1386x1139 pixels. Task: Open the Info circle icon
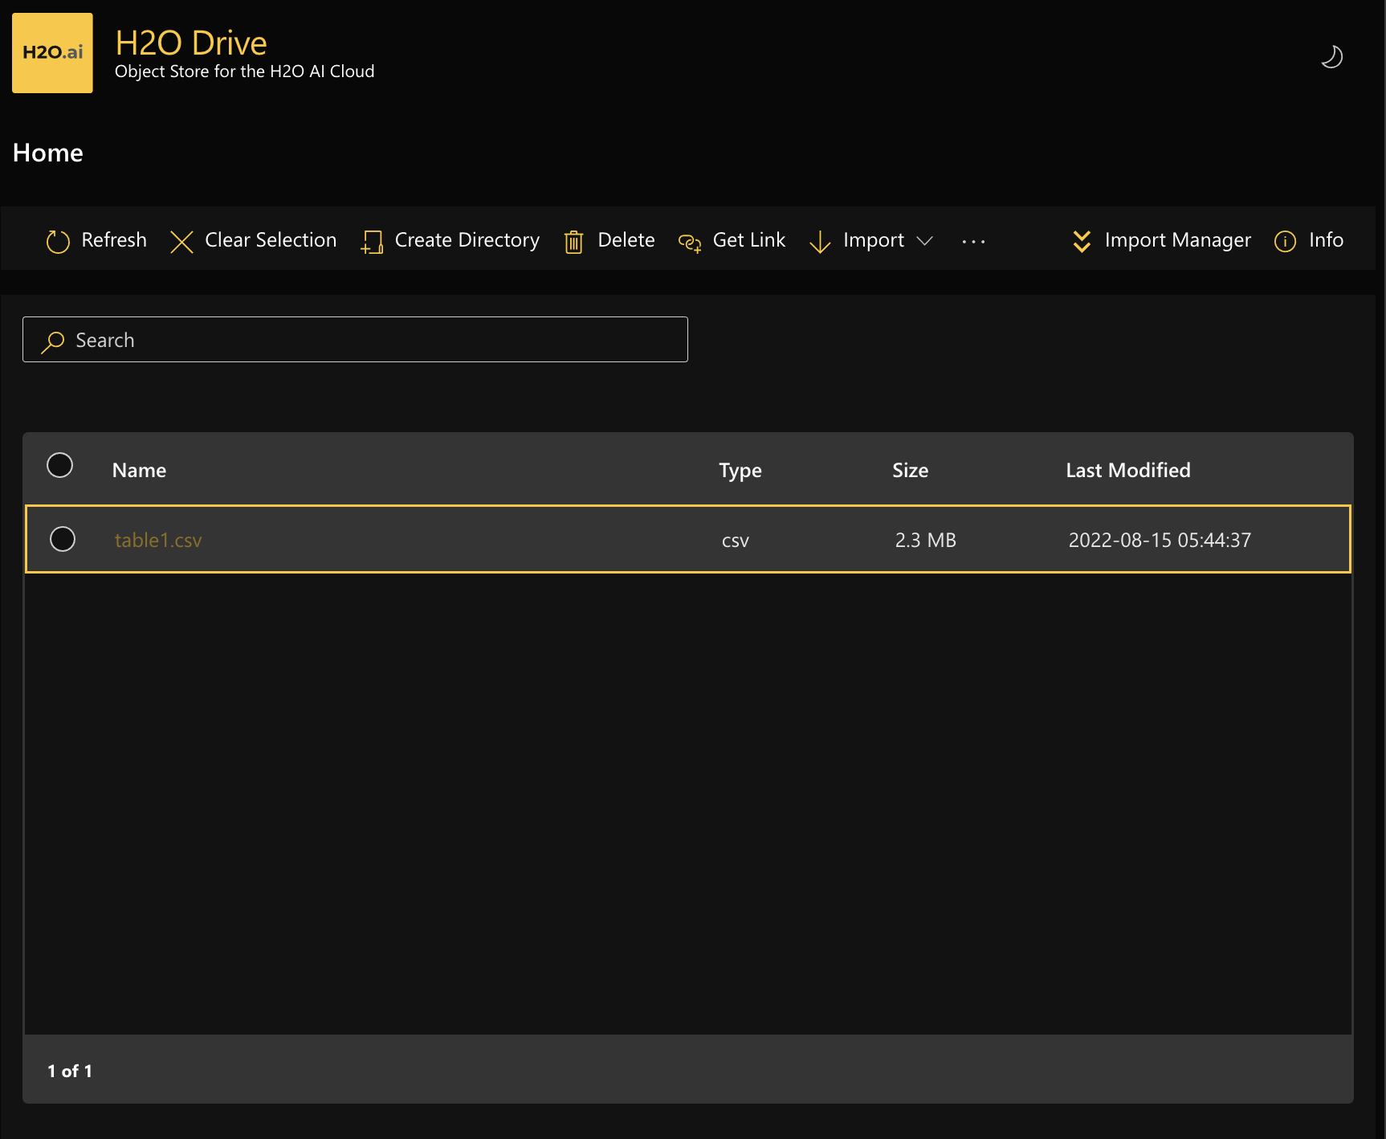tap(1285, 241)
